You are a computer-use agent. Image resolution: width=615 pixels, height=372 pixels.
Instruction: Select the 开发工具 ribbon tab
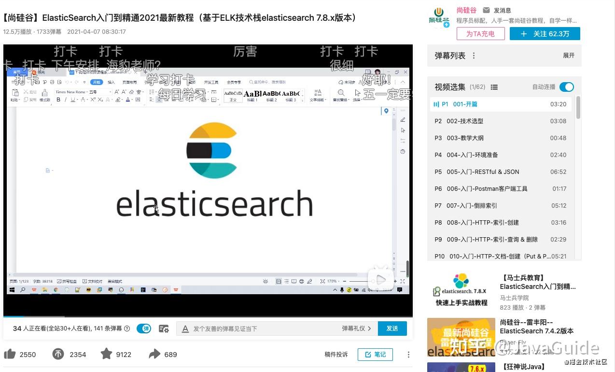tap(212, 82)
